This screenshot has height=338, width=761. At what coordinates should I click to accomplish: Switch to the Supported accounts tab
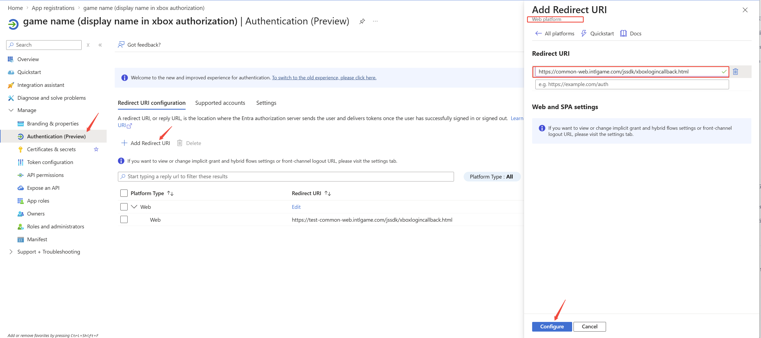[x=220, y=103]
